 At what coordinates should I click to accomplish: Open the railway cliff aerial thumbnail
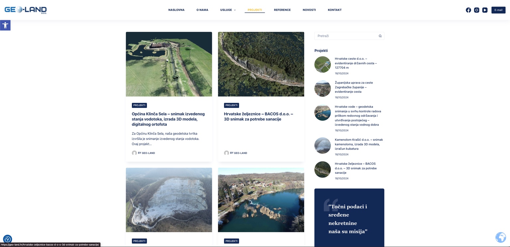[261, 64]
